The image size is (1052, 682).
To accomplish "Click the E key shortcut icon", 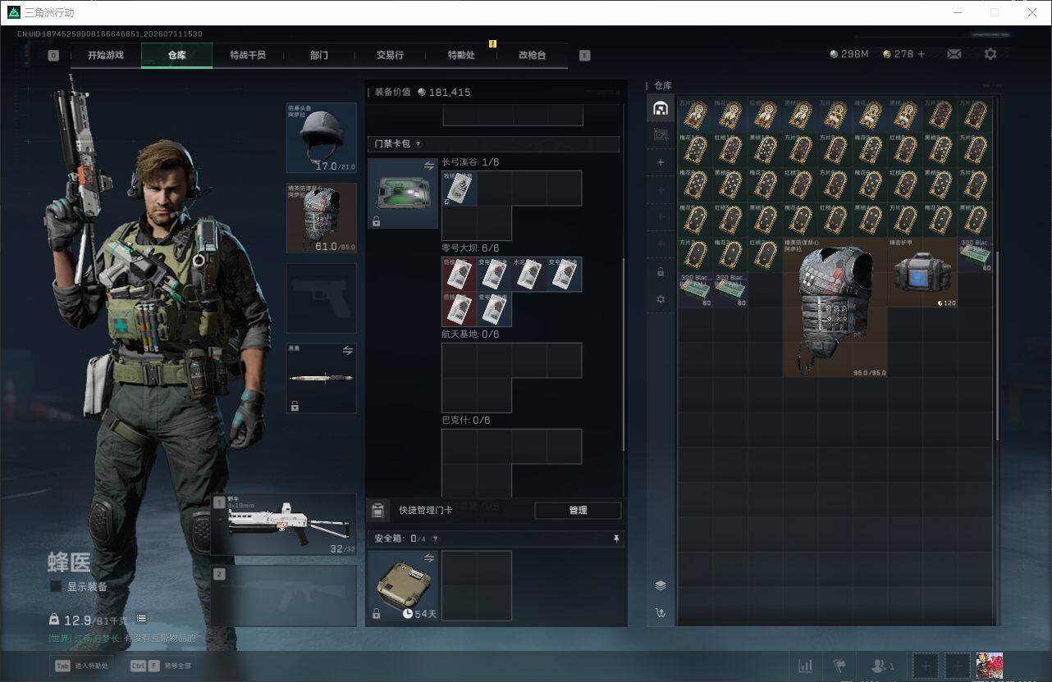I will click(584, 56).
